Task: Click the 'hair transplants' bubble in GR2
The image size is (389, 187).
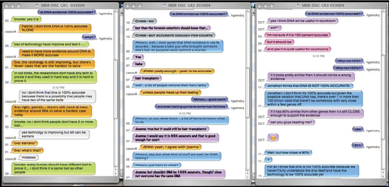Action: (147, 78)
